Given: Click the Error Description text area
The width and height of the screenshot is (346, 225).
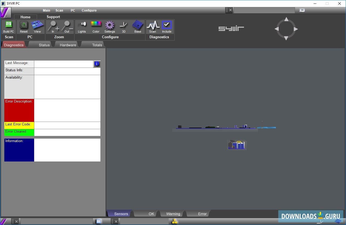Looking at the screenshot, I should [67, 110].
